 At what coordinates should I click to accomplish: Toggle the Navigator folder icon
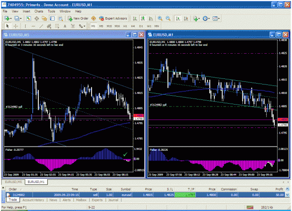44,18
